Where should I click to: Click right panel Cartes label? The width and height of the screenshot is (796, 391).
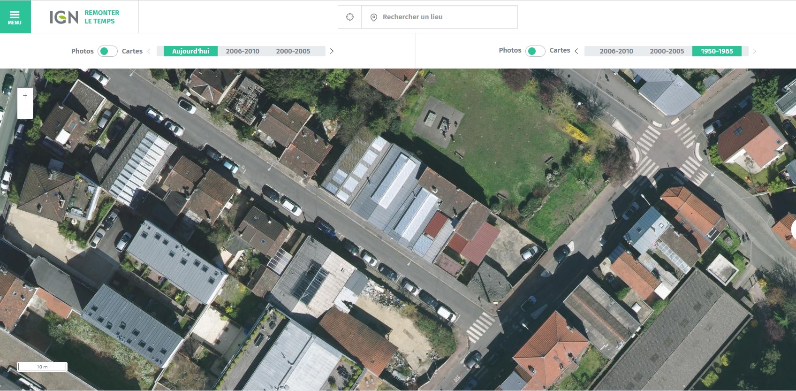(560, 50)
